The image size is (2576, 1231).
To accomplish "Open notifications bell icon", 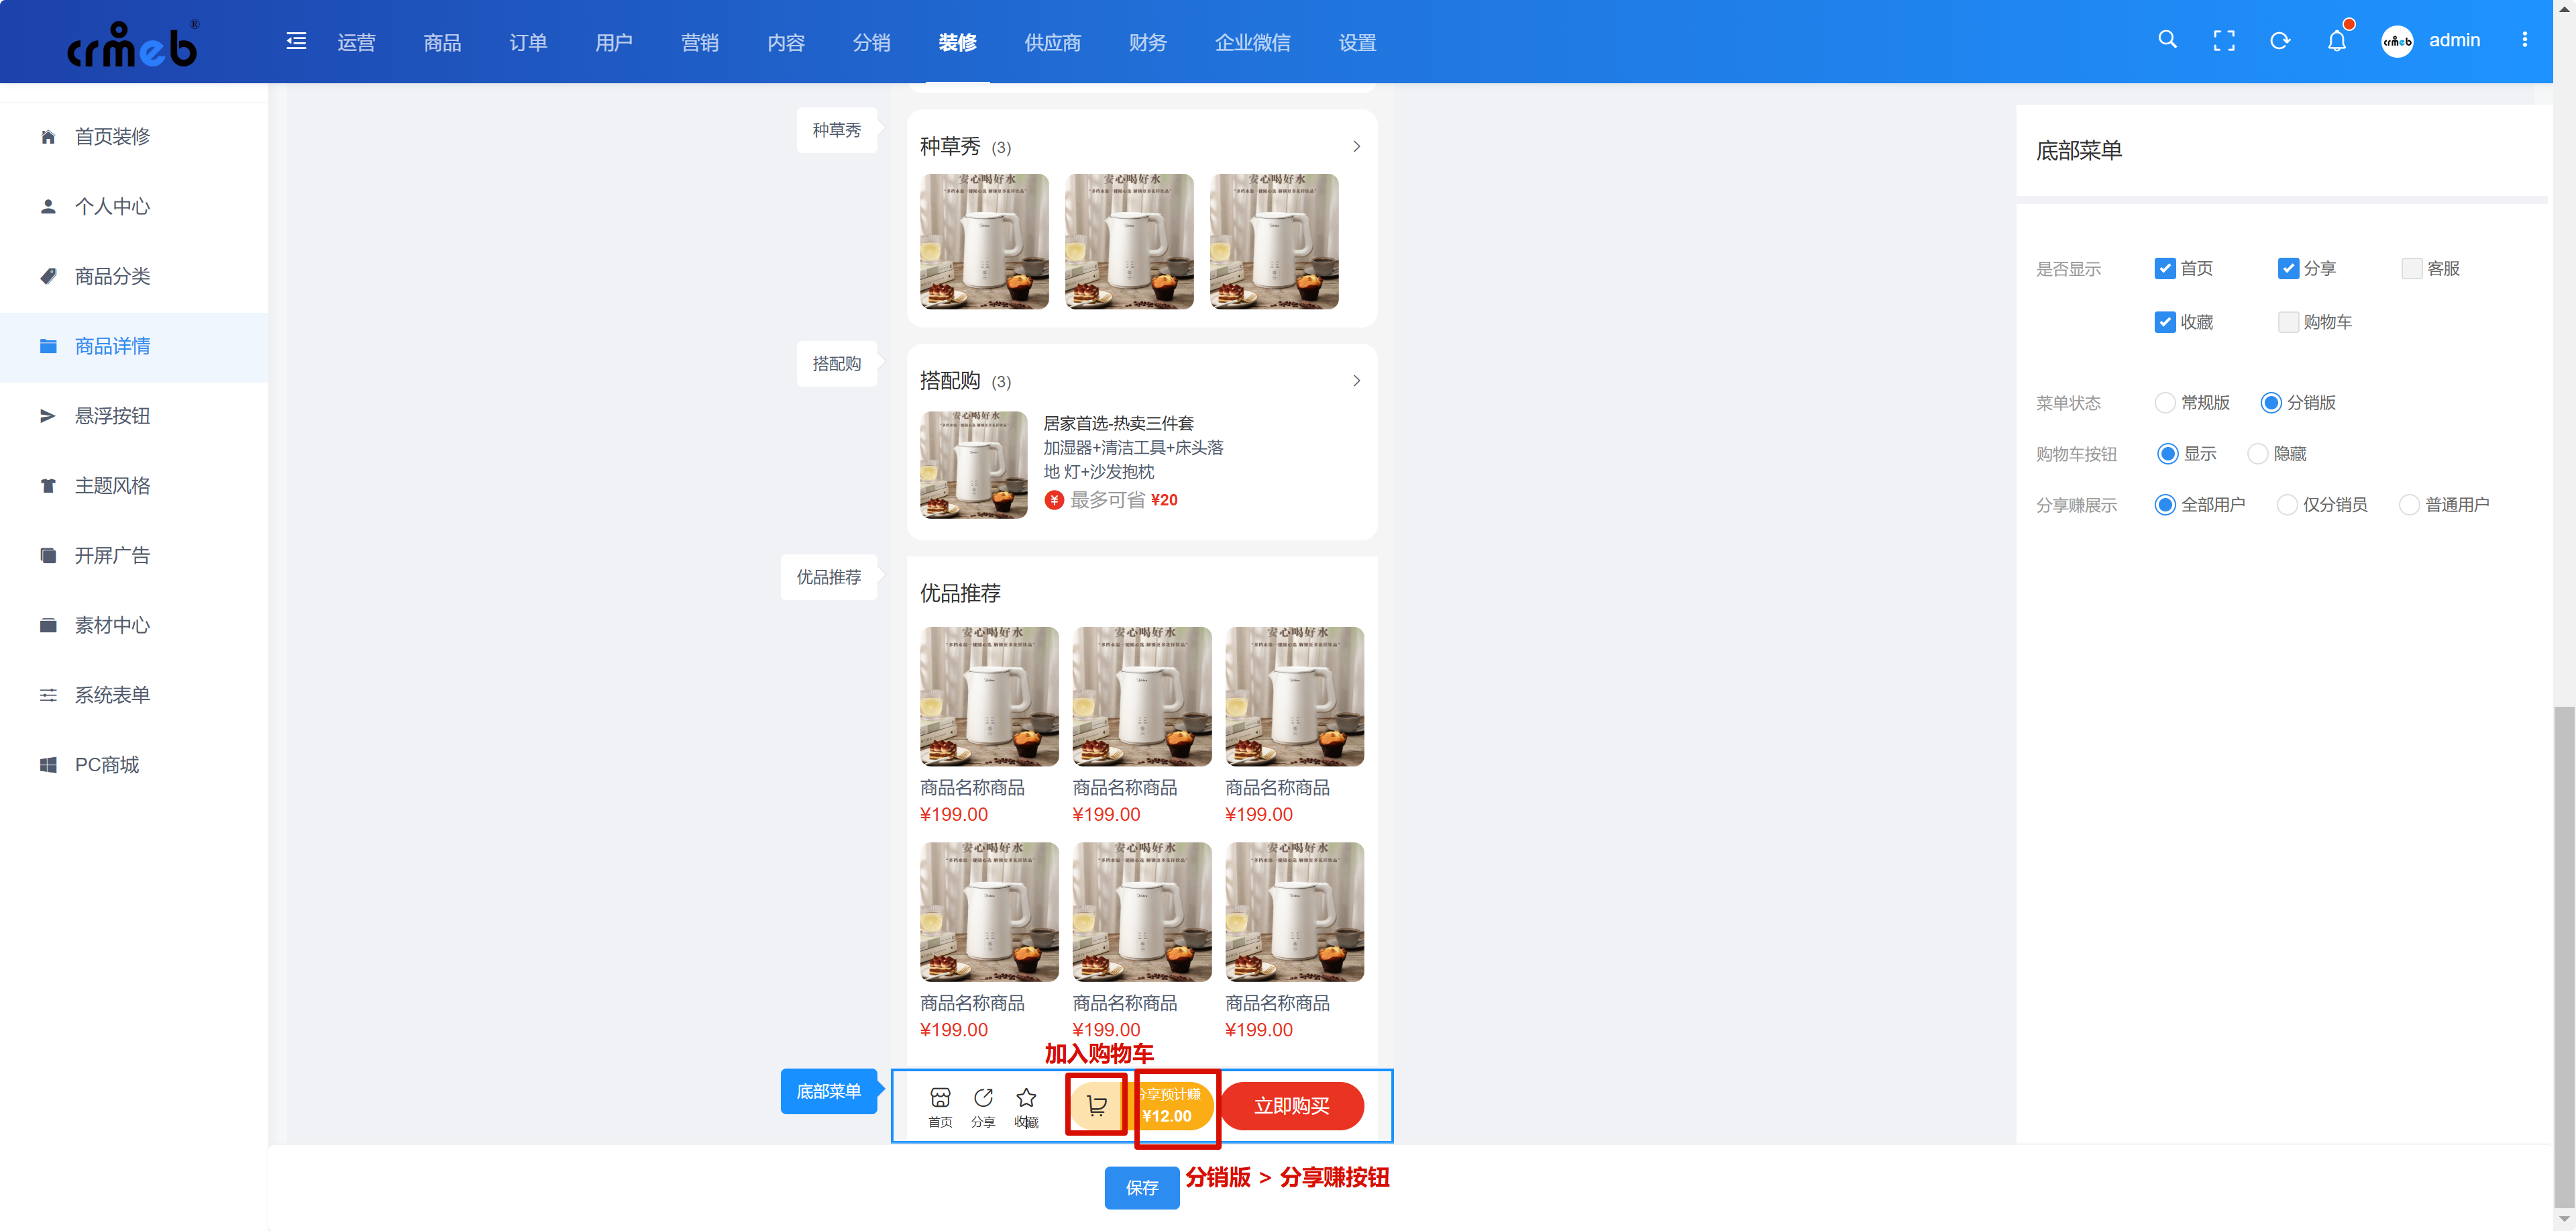I will tap(2336, 41).
